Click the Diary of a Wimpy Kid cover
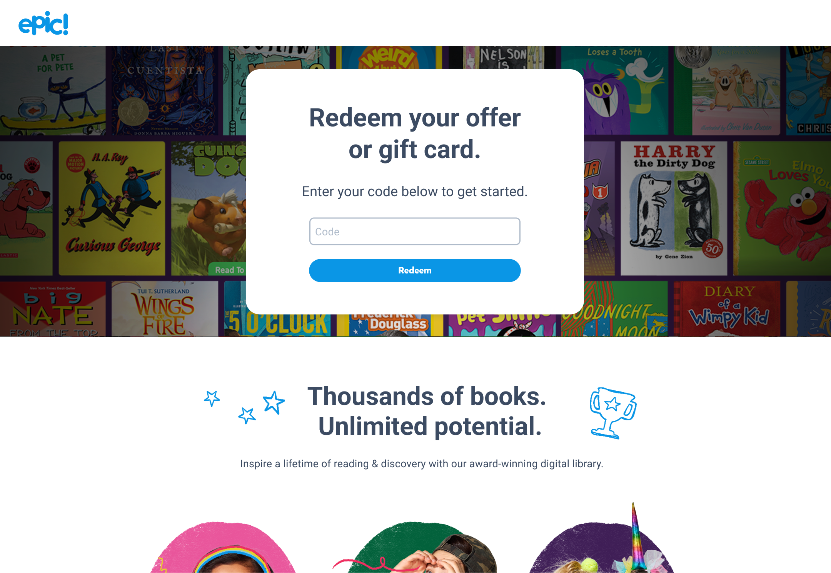The height and width of the screenshot is (573, 831). point(727,309)
